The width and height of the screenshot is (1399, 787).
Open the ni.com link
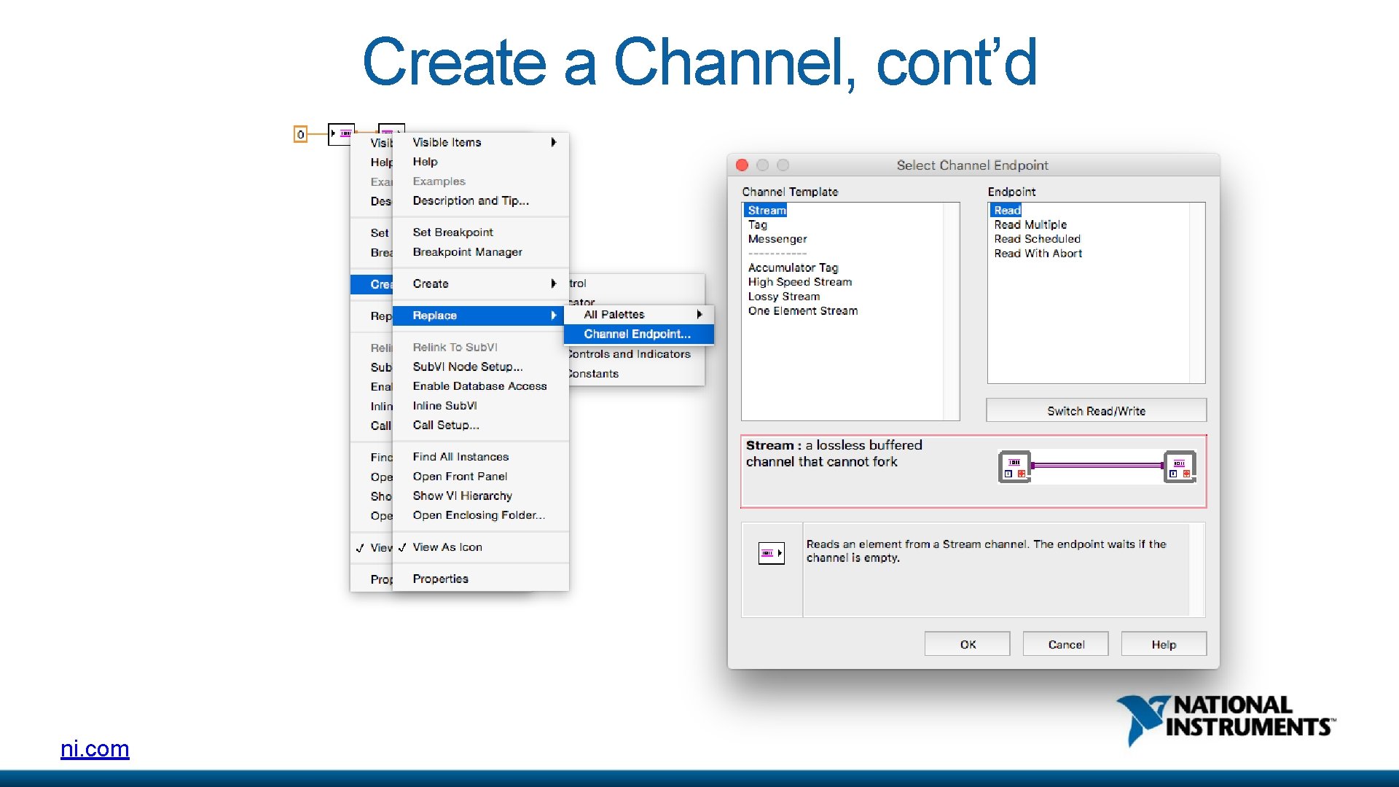coord(95,749)
